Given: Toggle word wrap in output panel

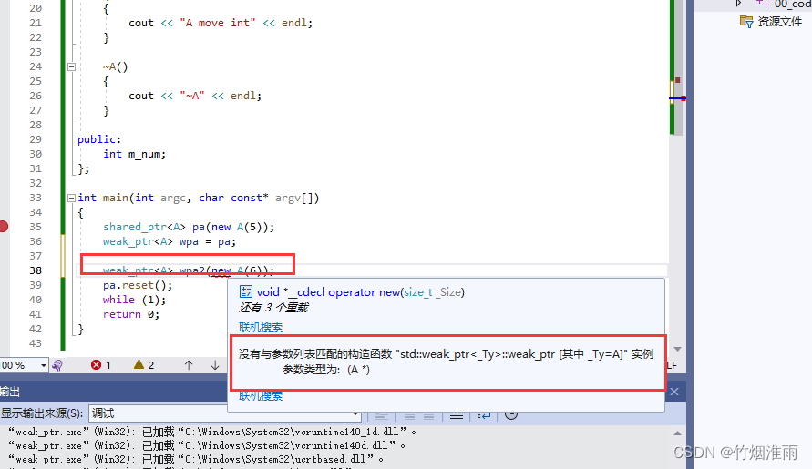Looking at the screenshot, I should pyautogui.click(x=484, y=415).
